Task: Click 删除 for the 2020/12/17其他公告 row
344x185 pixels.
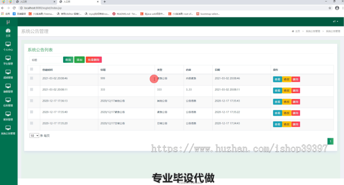Action: (295, 102)
